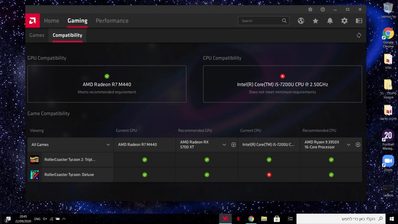Switch to the Performance tab
The width and height of the screenshot is (398, 224).
point(112,21)
